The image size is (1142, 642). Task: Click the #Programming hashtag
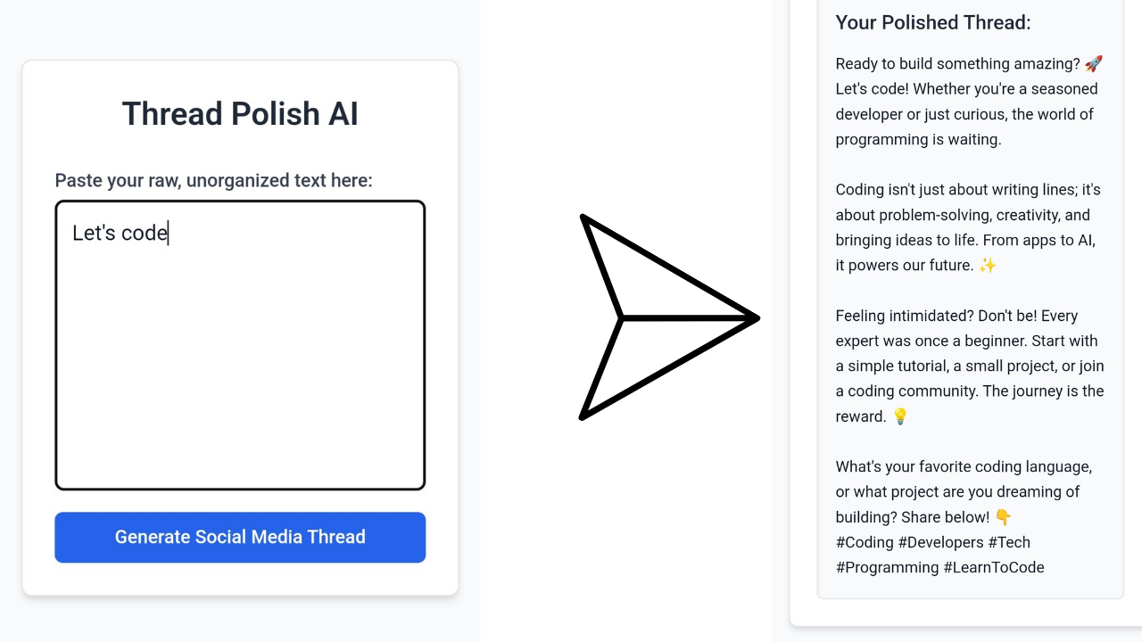887,567
